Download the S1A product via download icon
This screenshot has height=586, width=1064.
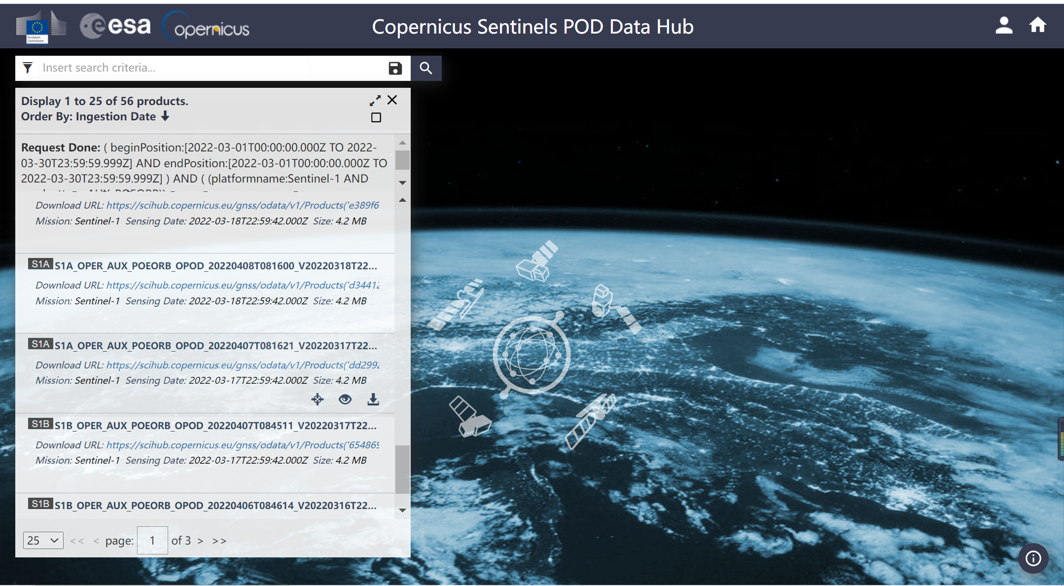[x=373, y=400]
